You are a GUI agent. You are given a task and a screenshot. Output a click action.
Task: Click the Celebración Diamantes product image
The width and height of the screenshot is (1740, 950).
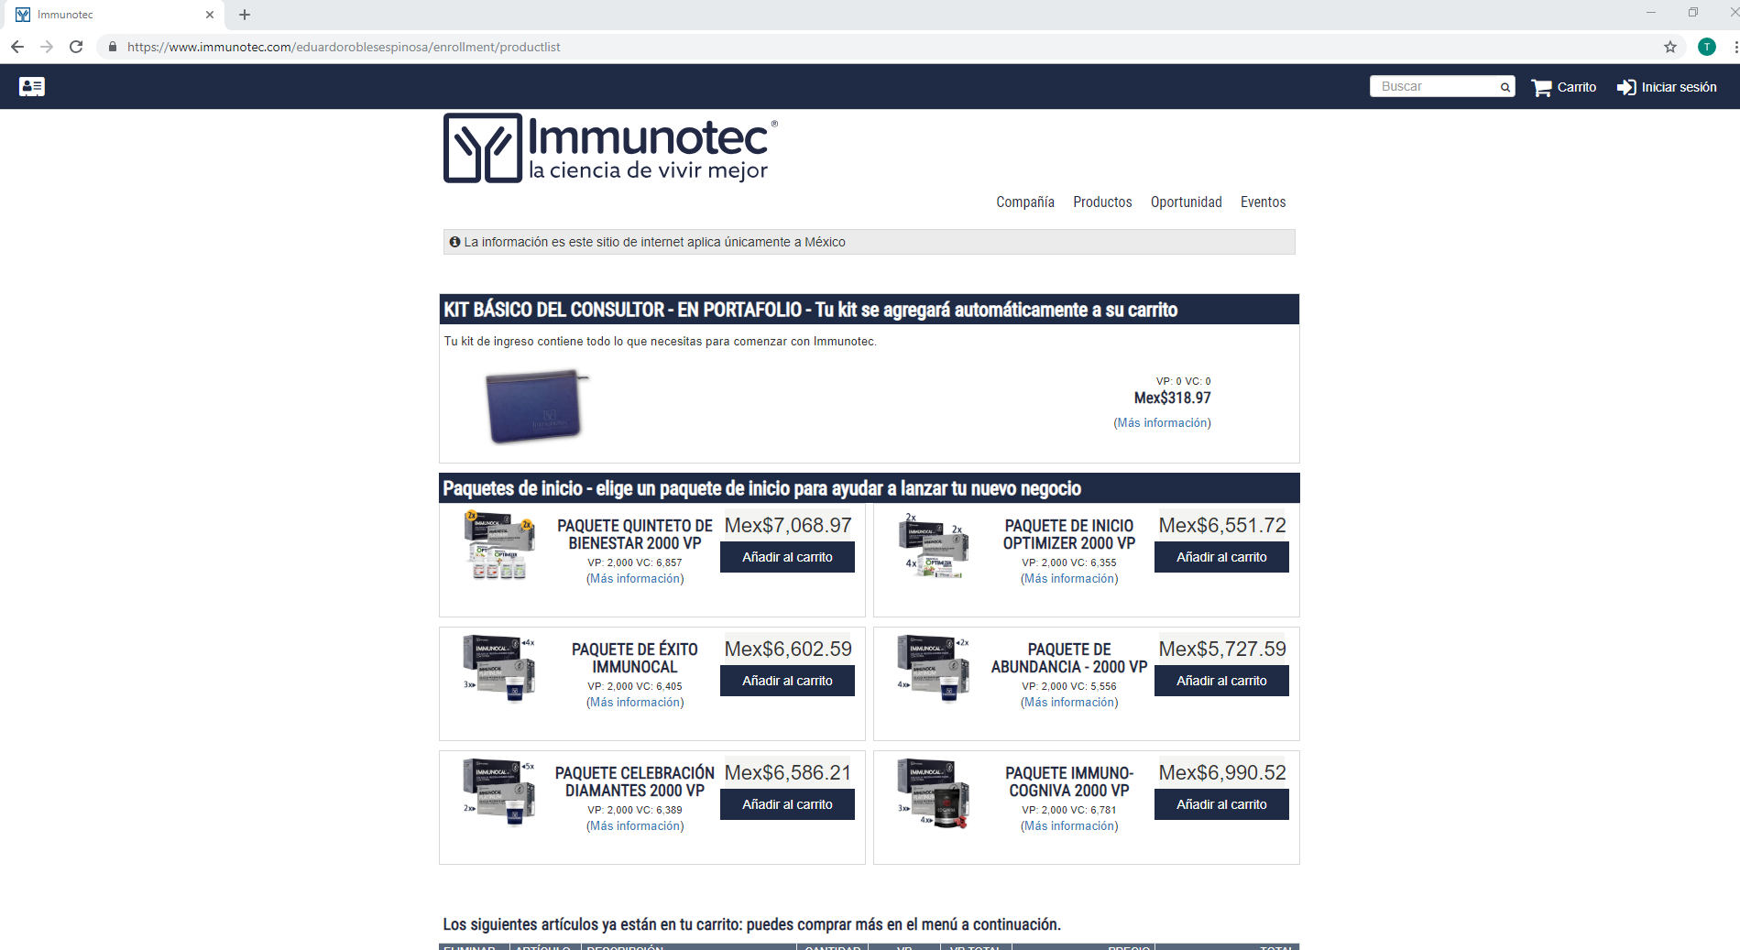(x=498, y=792)
